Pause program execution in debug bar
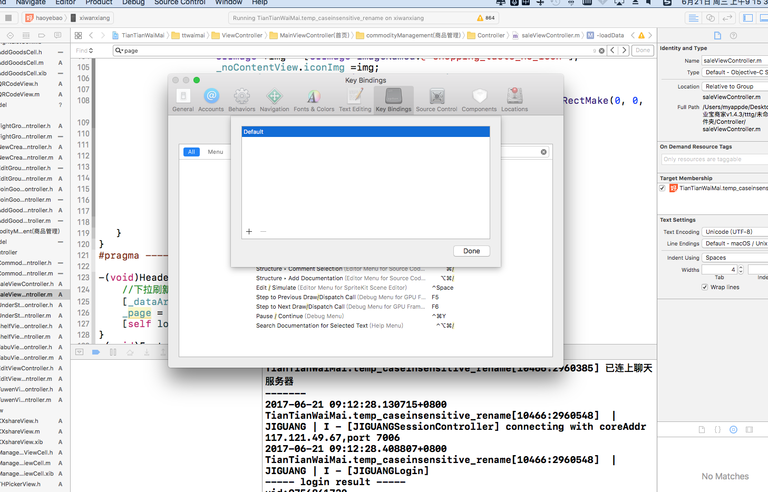The width and height of the screenshot is (768, 492). click(x=113, y=352)
